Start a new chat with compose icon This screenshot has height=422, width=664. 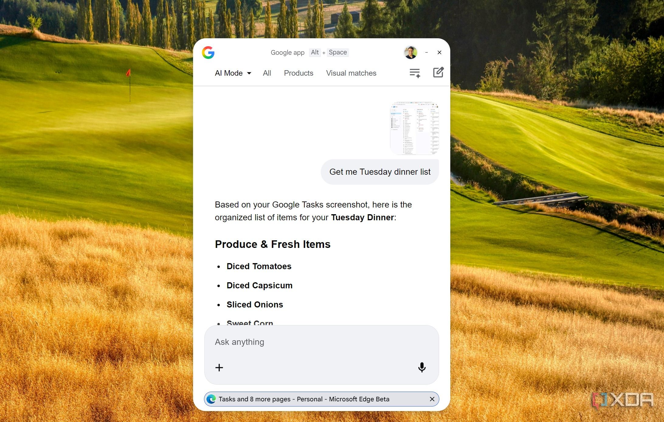pos(438,73)
